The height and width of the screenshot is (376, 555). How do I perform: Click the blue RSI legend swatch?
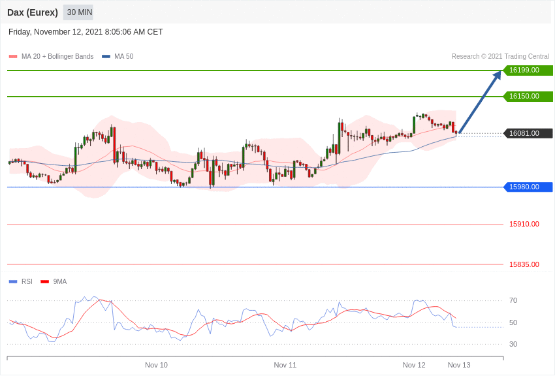(x=13, y=281)
